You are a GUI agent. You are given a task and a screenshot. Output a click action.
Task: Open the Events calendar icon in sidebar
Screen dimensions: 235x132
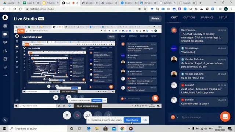5,59
